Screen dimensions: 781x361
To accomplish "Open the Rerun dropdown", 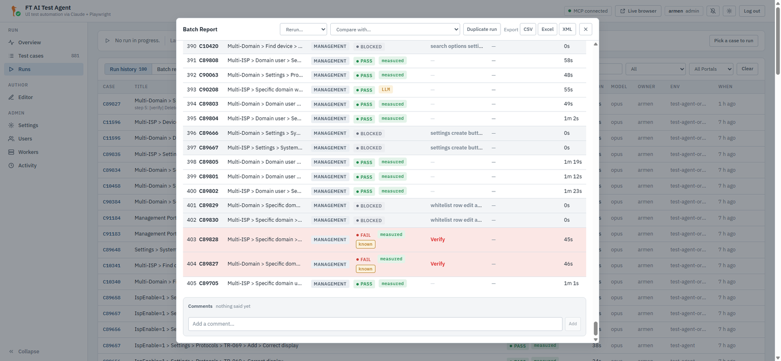I will [x=303, y=29].
